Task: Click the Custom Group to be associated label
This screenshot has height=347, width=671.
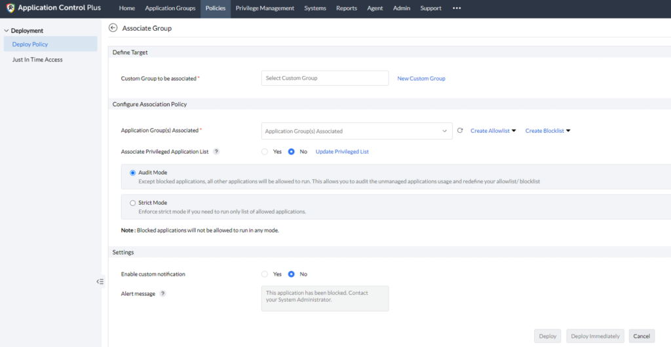Action: (159, 79)
